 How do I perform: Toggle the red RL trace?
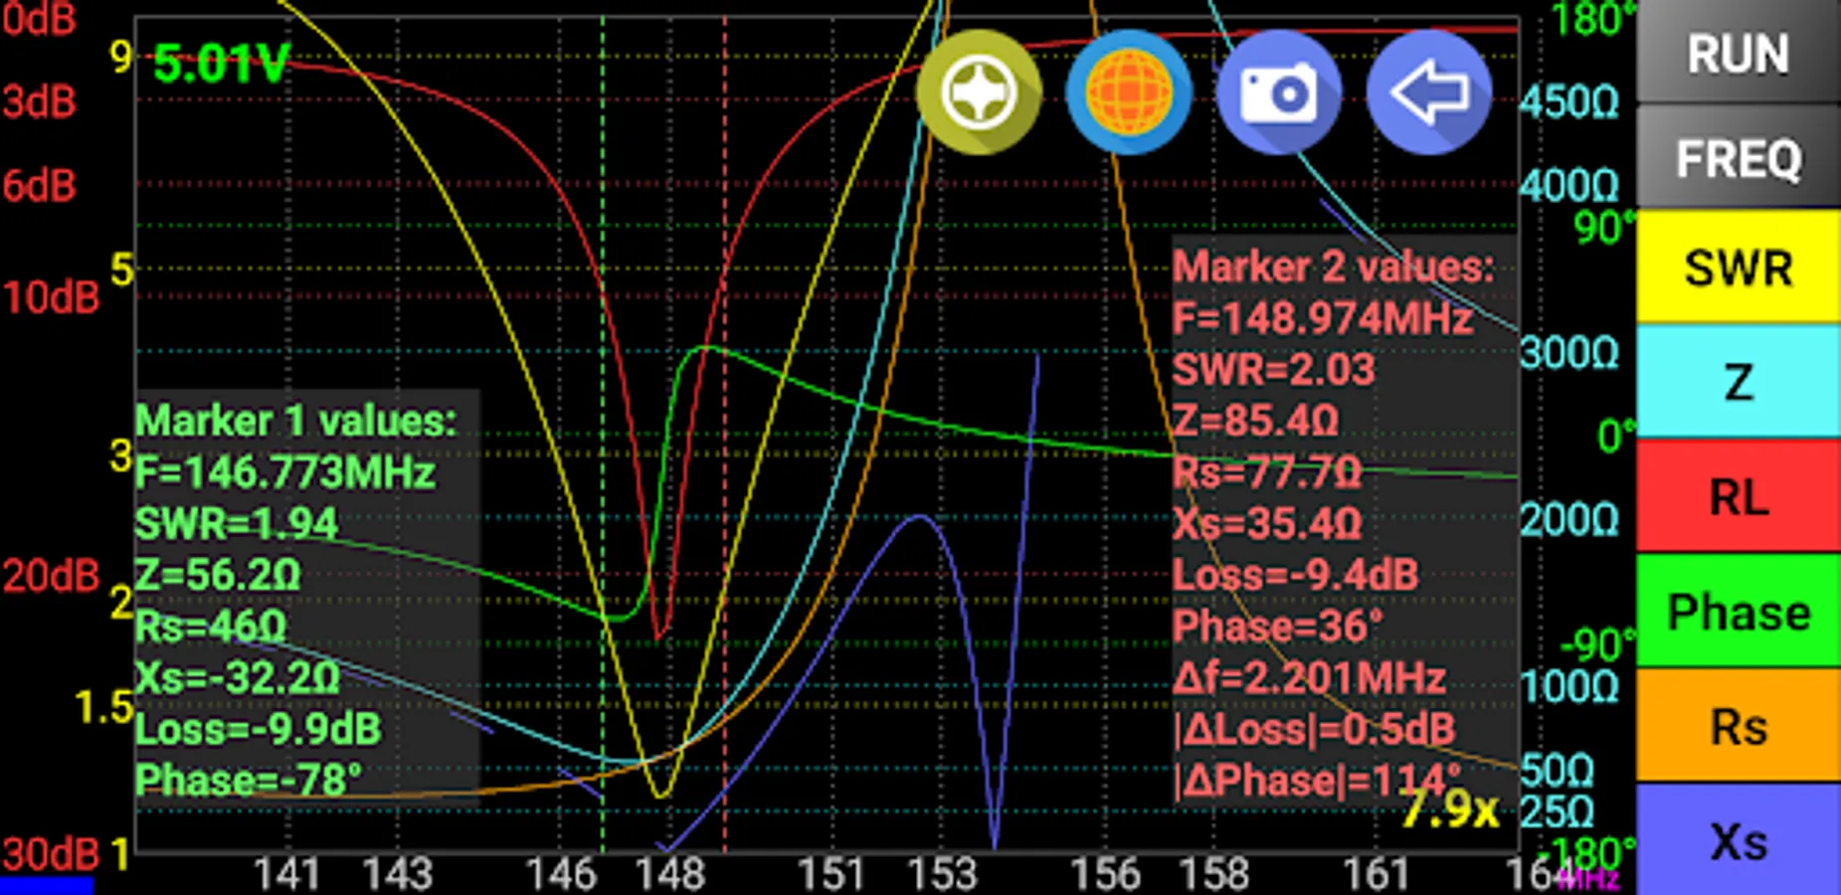coord(1739,496)
